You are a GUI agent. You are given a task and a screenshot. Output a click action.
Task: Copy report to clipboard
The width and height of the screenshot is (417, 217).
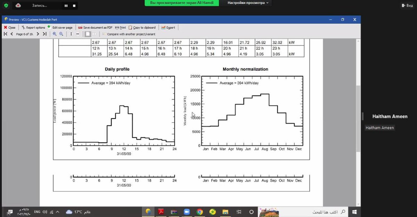142,27
